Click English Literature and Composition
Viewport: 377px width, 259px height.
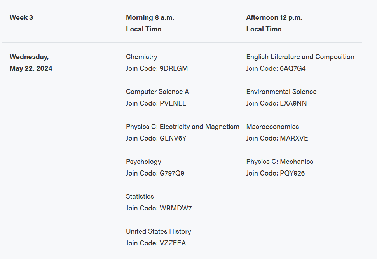300,57
